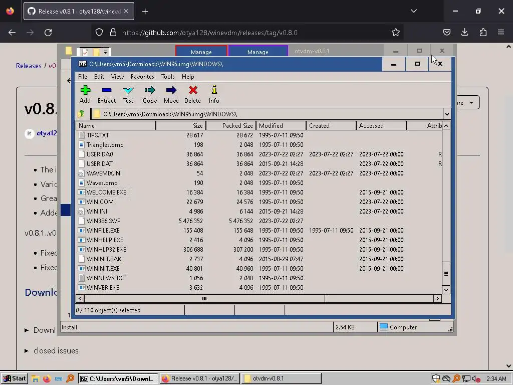This screenshot has width=513, height=385.
Task: Open File Explorer from taskbar quick launch
Action: click(36, 378)
